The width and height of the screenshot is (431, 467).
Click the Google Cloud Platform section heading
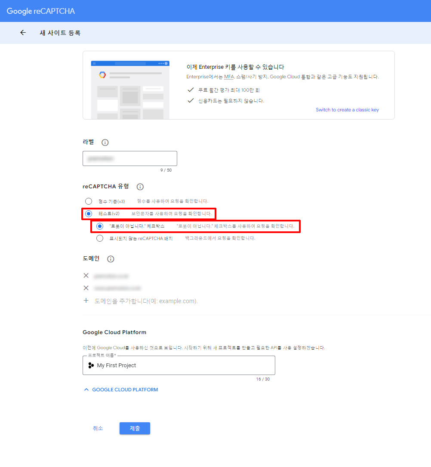point(114,332)
